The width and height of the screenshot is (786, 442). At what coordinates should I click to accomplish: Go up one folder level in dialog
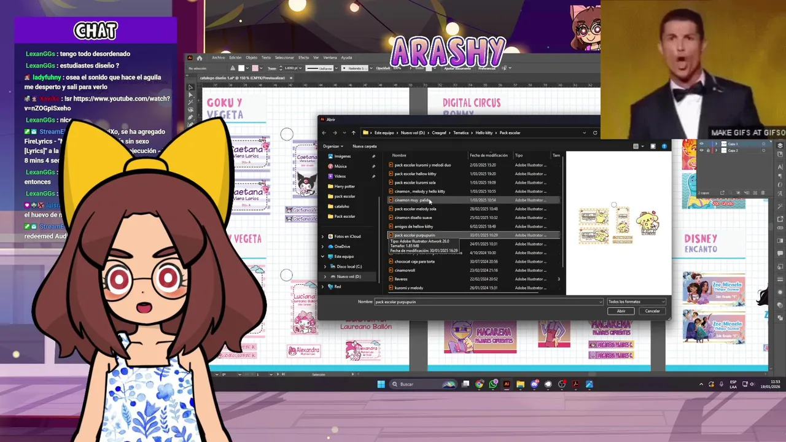(353, 133)
